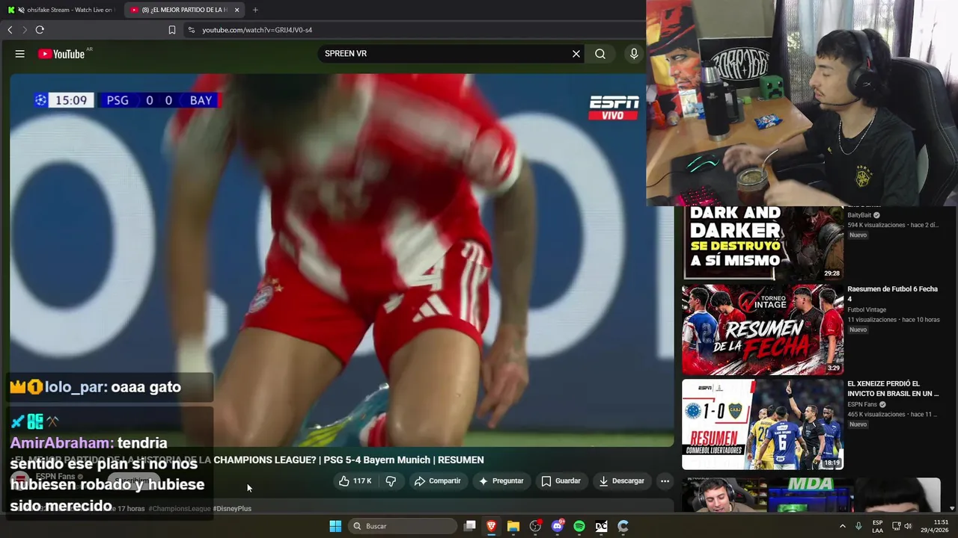Open a new browser tab

255,10
